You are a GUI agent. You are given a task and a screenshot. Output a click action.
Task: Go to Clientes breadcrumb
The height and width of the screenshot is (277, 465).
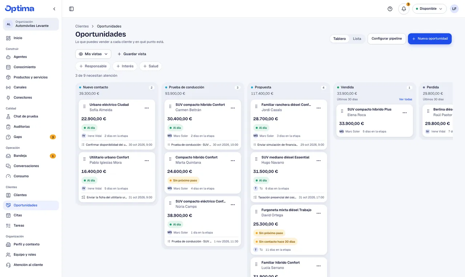tap(82, 26)
